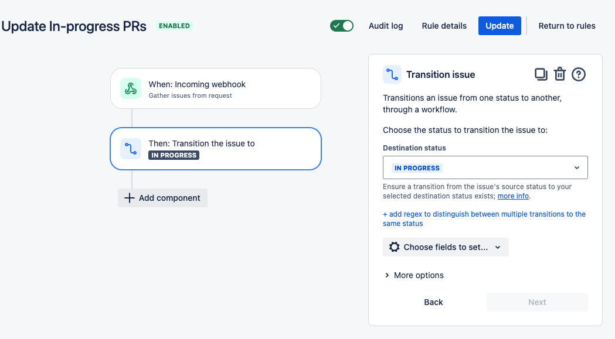
Task: Click the gear icon on Choose fields to set
Action: (395, 246)
